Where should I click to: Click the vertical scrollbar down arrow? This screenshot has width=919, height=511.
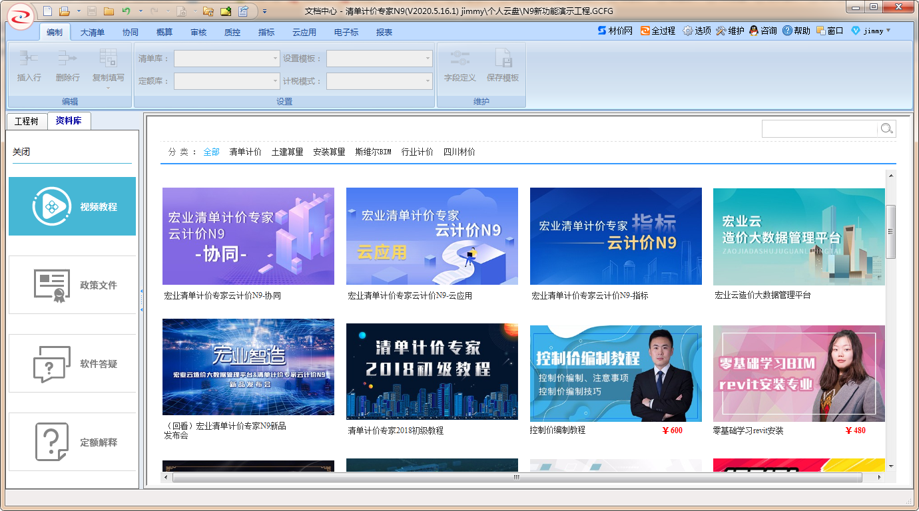pos(891,466)
